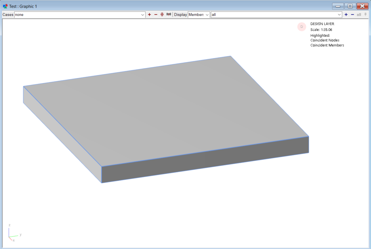
Task: Open the Cases dropdown showing 'none'
Action: (143, 15)
